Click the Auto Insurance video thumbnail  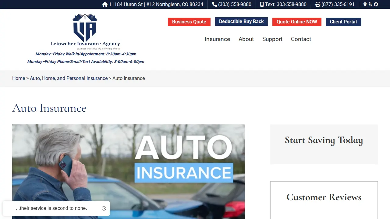pos(128,172)
